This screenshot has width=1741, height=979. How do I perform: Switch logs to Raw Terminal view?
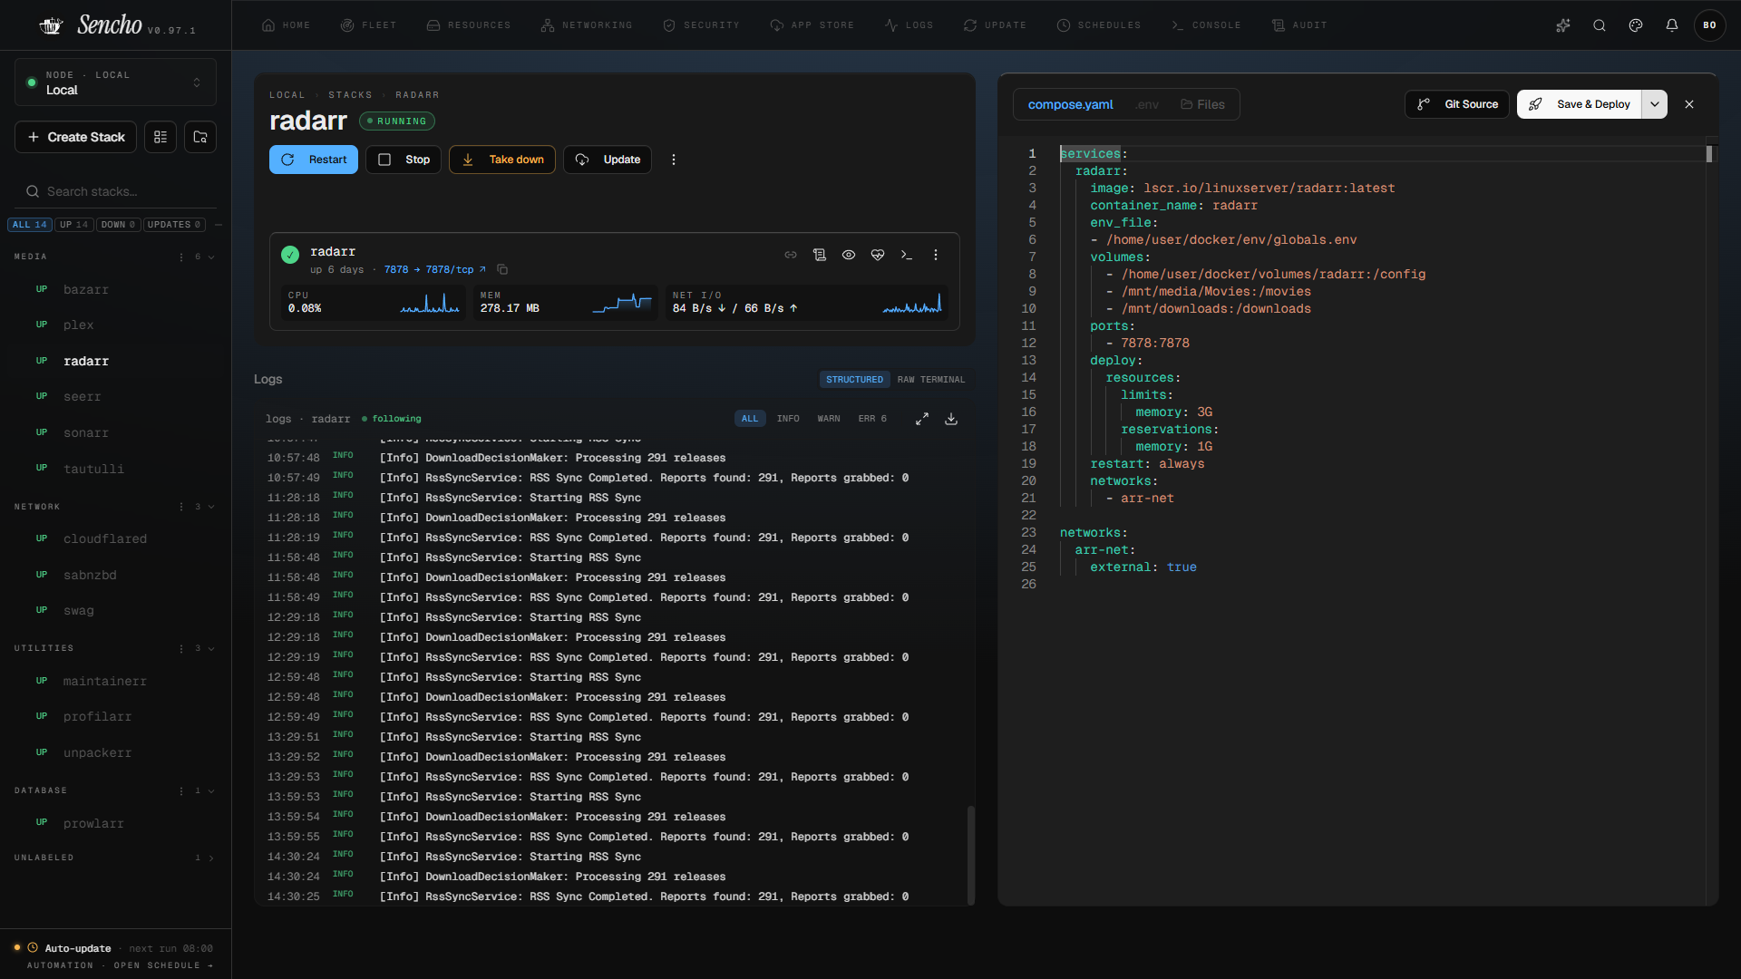[931, 380]
